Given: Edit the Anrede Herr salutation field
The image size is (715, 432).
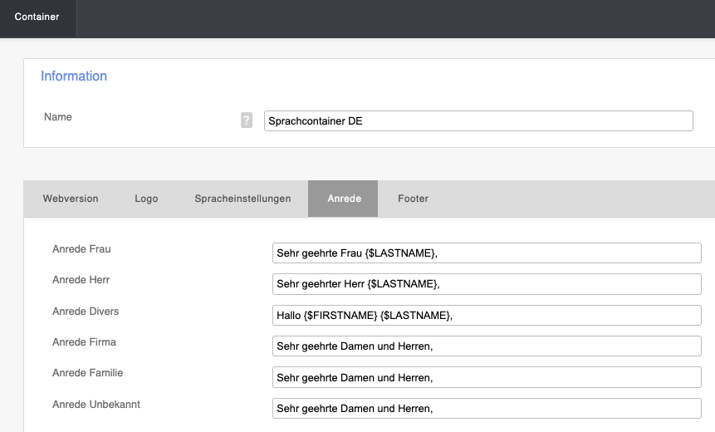Looking at the screenshot, I should tap(487, 284).
